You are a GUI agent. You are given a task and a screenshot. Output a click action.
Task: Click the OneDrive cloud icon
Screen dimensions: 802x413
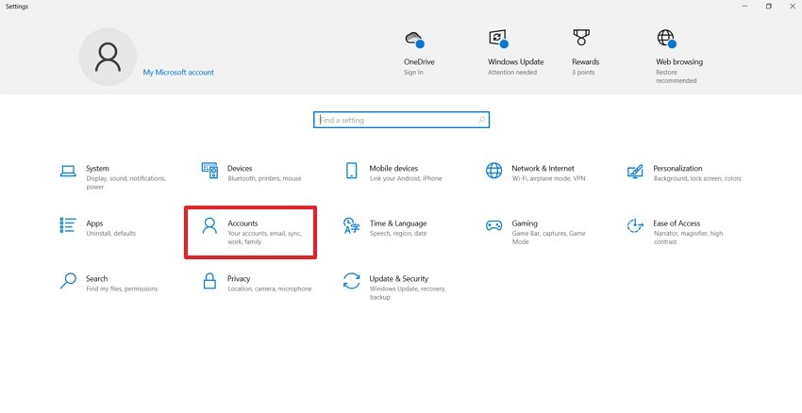coord(415,40)
